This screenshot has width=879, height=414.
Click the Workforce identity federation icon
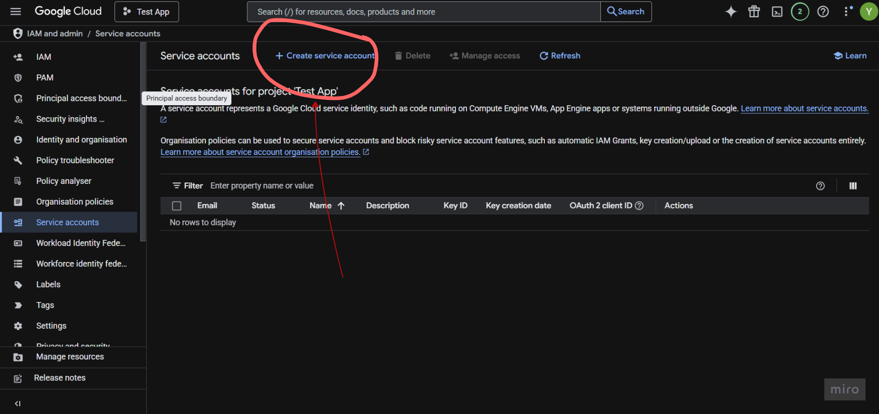[18, 264]
